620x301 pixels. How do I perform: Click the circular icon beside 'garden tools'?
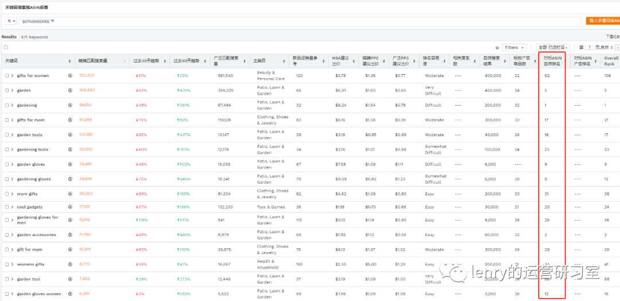(x=70, y=135)
